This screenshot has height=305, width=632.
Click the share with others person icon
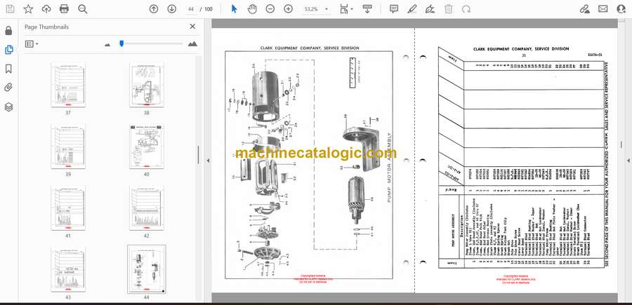point(621,9)
